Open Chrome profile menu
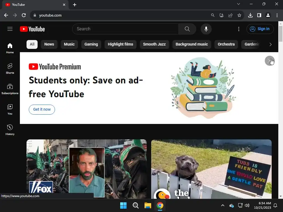Image resolution: width=283 pixels, height=212 pixels. coord(268,15)
